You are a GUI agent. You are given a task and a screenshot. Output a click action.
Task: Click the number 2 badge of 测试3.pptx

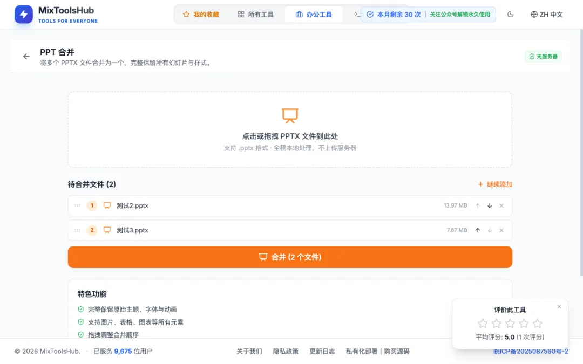click(x=92, y=230)
